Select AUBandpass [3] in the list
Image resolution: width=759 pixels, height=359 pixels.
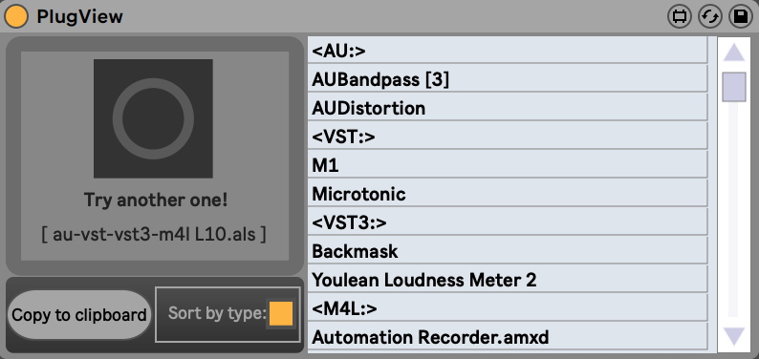(x=508, y=78)
